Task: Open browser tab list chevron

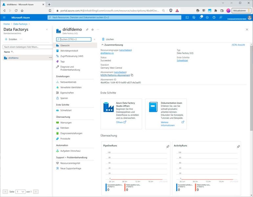Action: coord(223,3)
